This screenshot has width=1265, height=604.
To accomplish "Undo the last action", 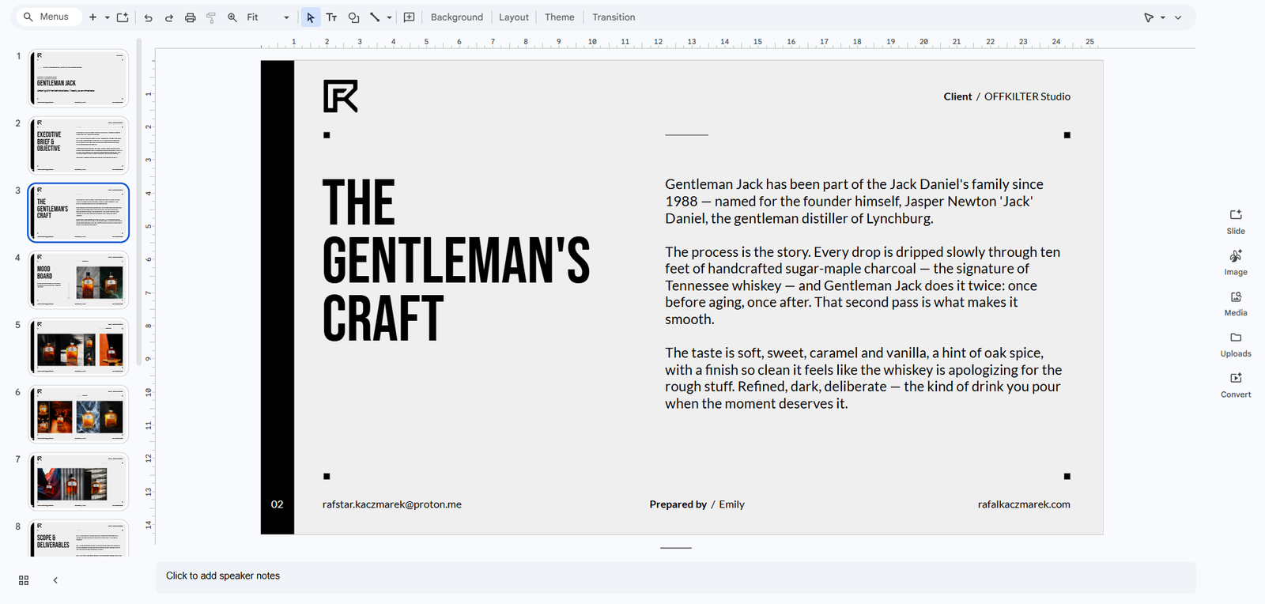I will 148,17.
